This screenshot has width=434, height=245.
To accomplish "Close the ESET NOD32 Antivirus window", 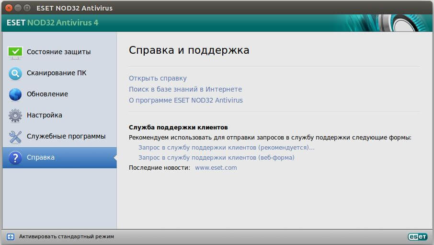I will tap(9, 8).
